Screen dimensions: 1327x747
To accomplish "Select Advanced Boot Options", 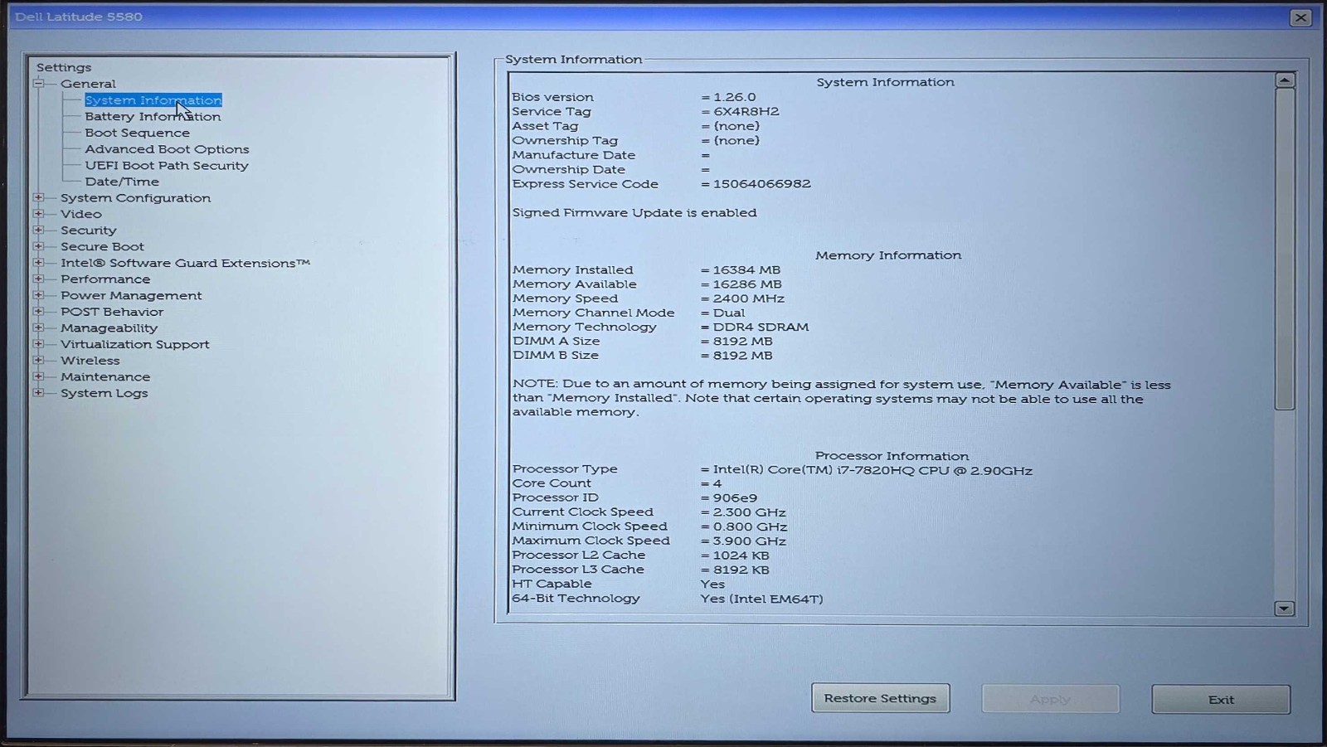I will click(167, 149).
